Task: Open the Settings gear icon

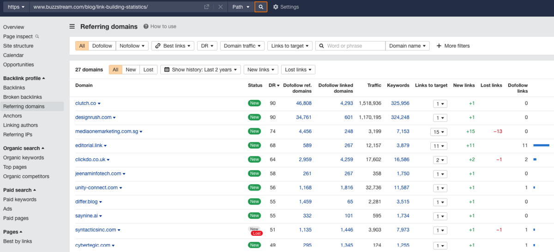Action: pyautogui.click(x=276, y=7)
